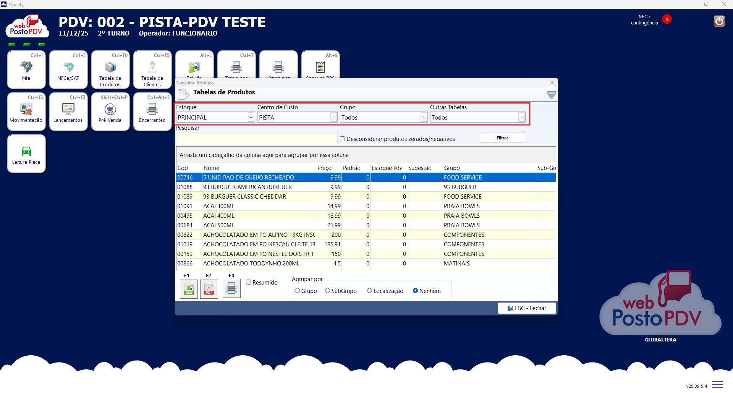Image resolution: width=733 pixels, height=393 pixels.
Task: Click the Pesquisar search field
Action: pyautogui.click(x=257, y=138)
